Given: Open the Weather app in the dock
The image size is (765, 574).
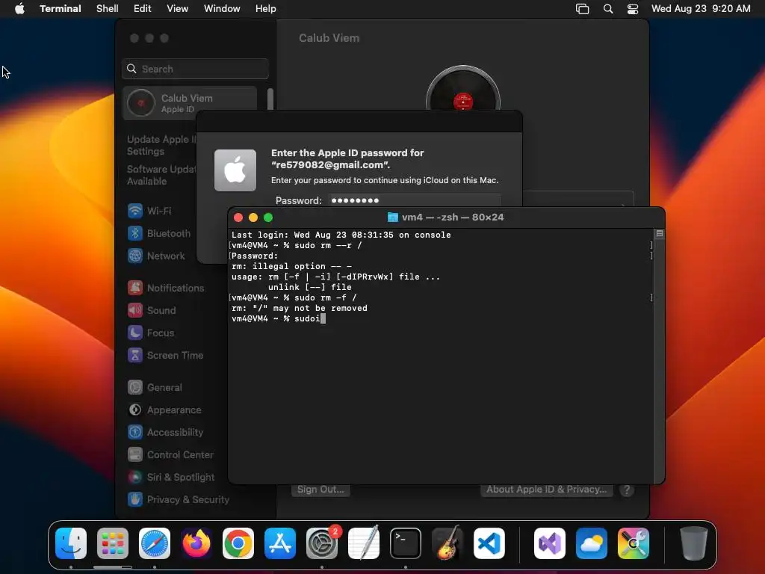Looking at the screenshot, I should pos(592,543).
